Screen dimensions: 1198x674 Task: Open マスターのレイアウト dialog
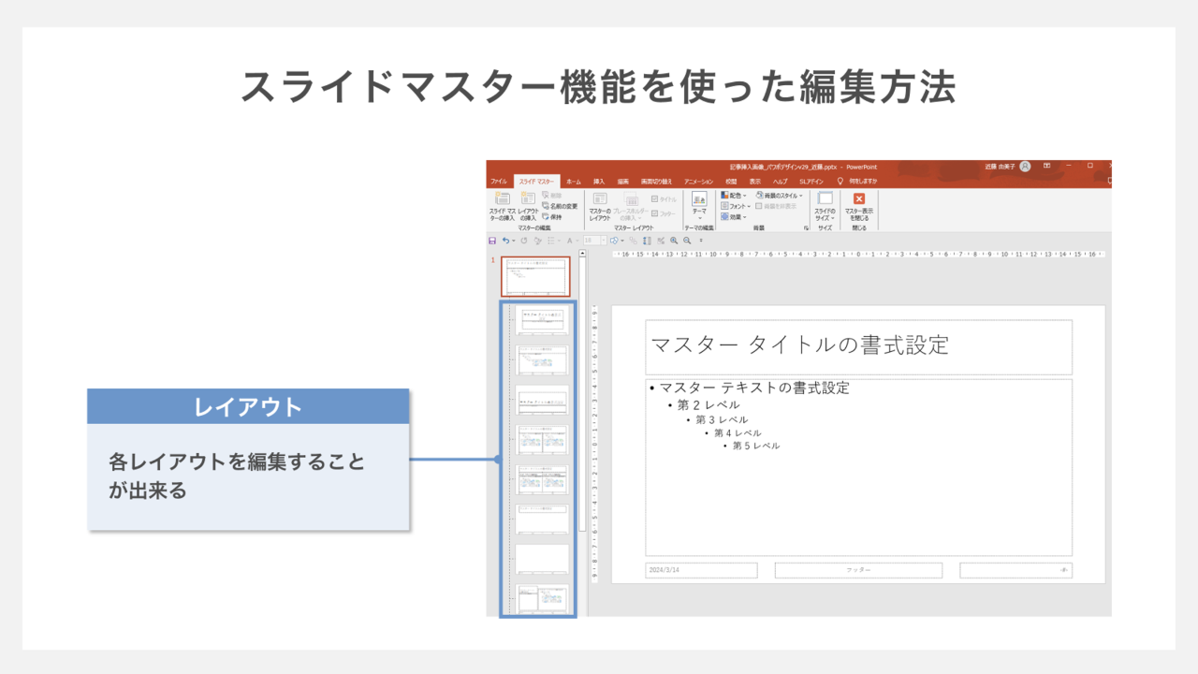click(600, 208)
